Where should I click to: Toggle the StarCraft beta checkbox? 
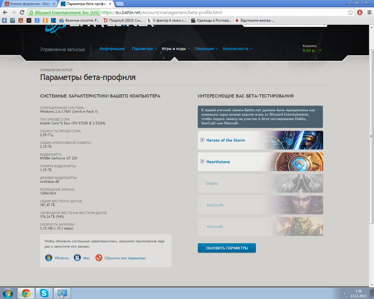202,205
